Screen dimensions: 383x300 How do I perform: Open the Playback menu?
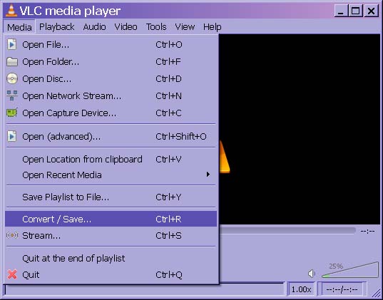[56, 27]
